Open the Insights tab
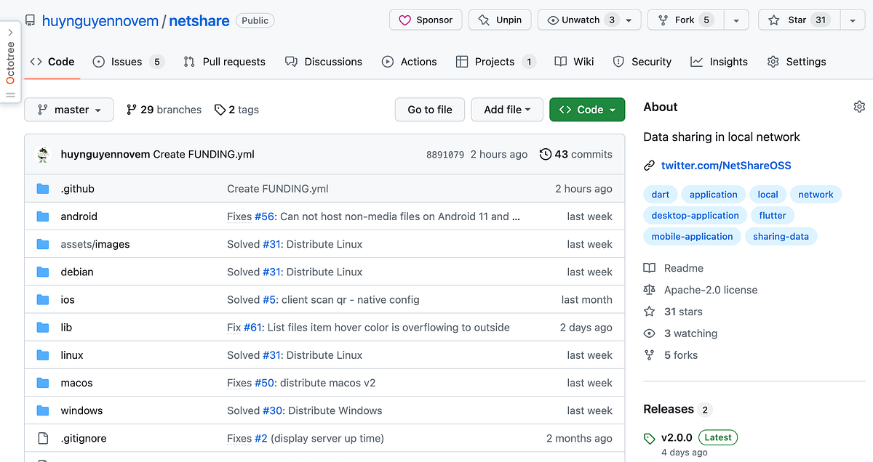This screenshot has height=462, width=873. click(719, 62)
